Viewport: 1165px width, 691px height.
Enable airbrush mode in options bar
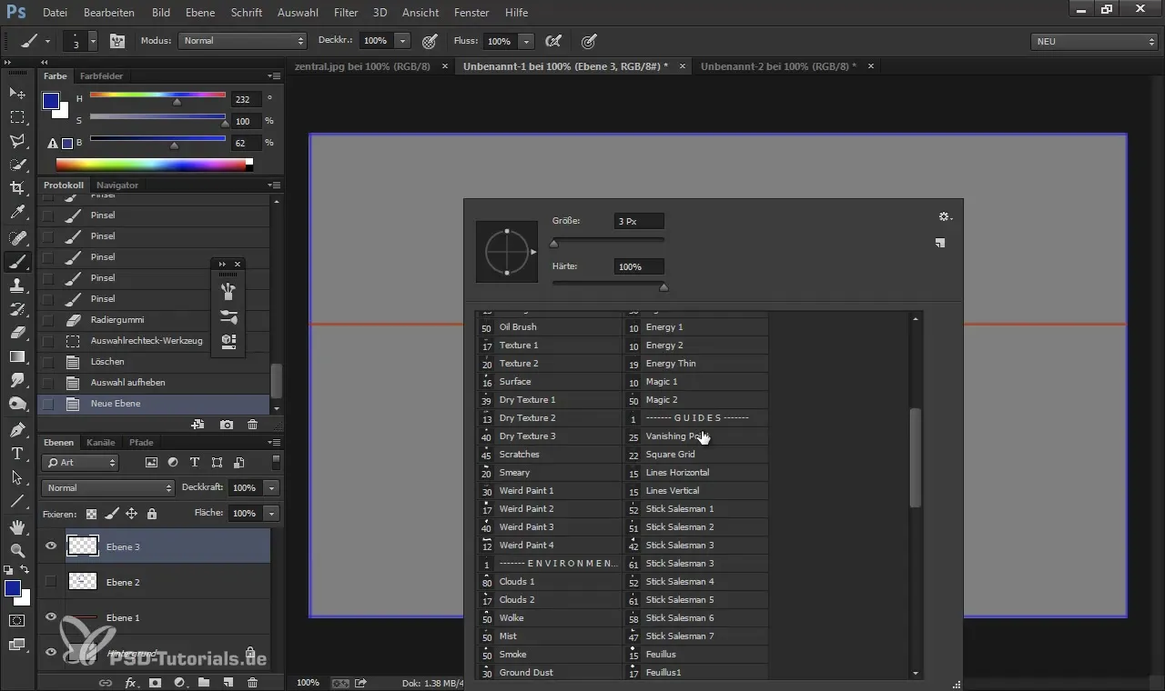click(552, 41)
